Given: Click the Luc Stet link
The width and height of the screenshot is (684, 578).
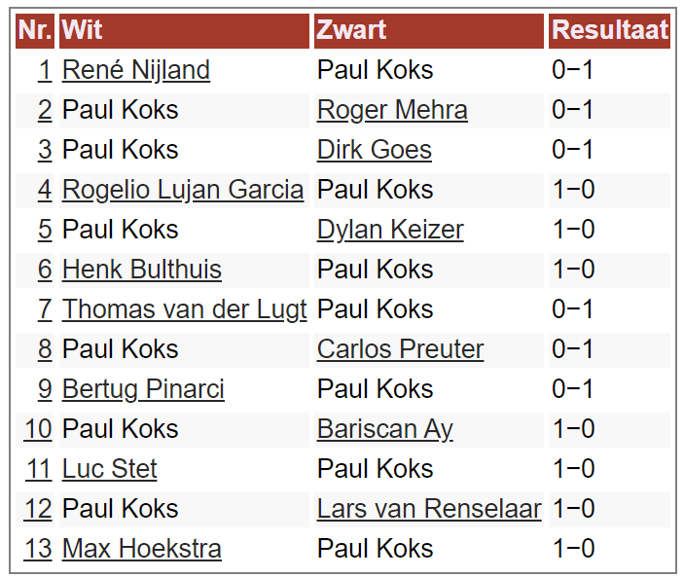Looking at the screenshot, I should click(x=109, y=469).
